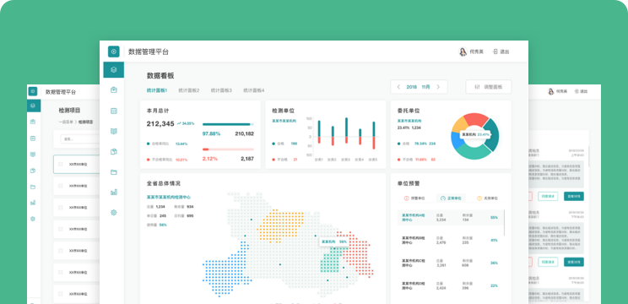Tick the second XX市XX单位 row checkbox
The width and height of the screenshot is (628, 304).
[x=61, y=186]
